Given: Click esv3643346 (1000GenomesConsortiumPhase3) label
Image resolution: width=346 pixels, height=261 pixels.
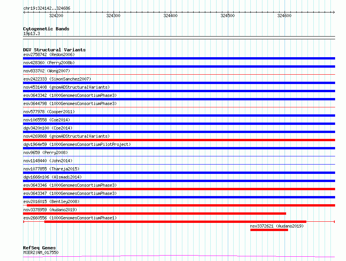Looking at the screenshot, I should 70,185.
